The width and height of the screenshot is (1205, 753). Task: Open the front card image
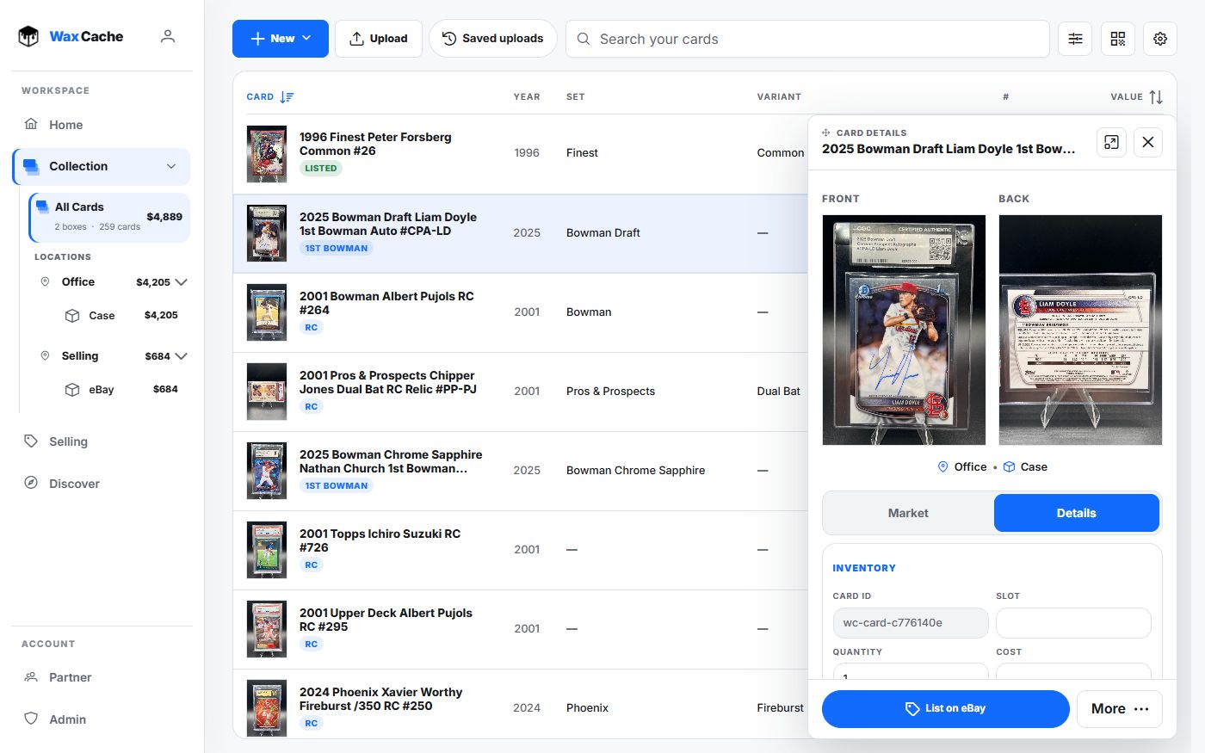(x=904, y=330)
